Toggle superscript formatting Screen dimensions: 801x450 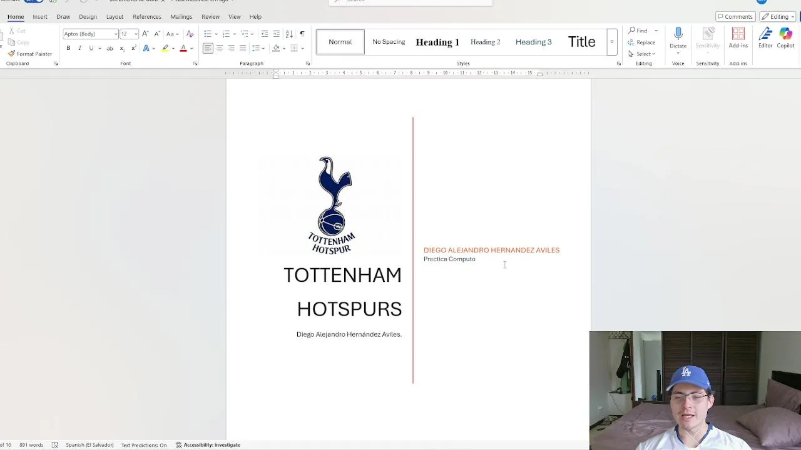click(133, 48)
